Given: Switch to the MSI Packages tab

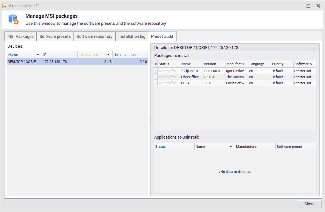Looking at the screenshot, I should point(21,36).
